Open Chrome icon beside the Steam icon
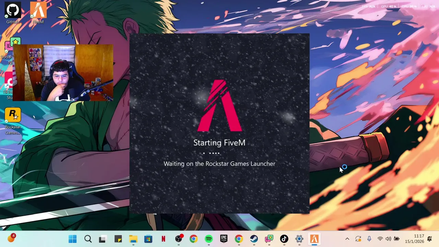This screenshot has width=439, height=247. pos(239,239)
